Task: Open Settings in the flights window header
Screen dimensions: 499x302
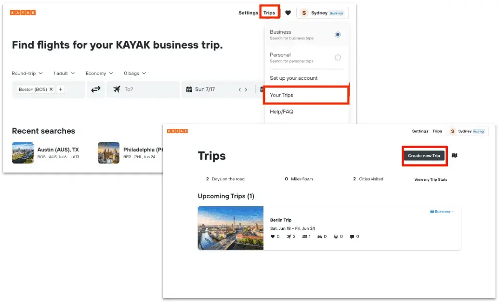Action: [248, 13]
